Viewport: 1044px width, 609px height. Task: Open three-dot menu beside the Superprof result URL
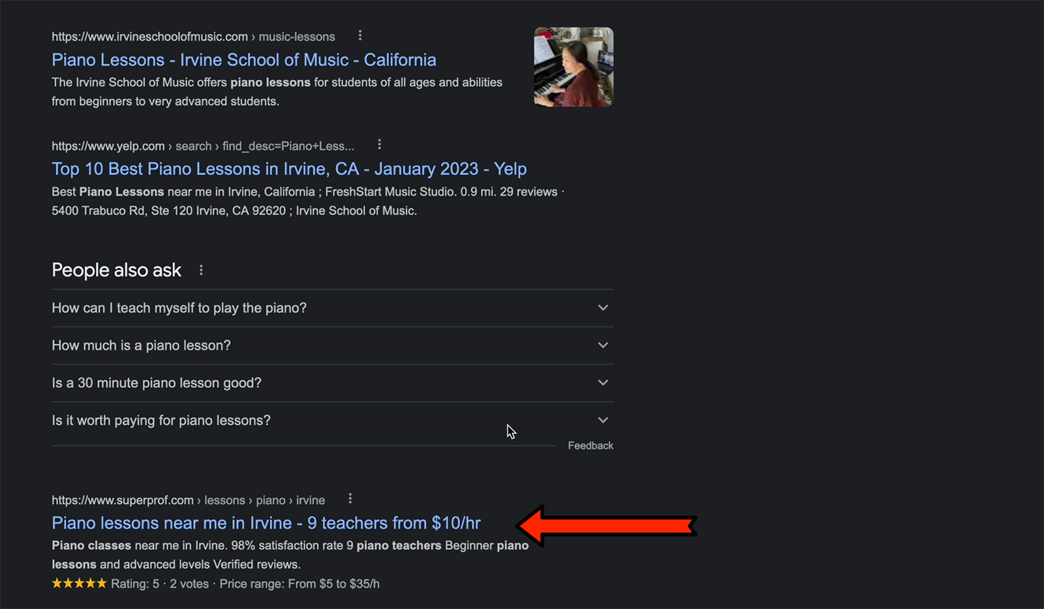[350, 499]
